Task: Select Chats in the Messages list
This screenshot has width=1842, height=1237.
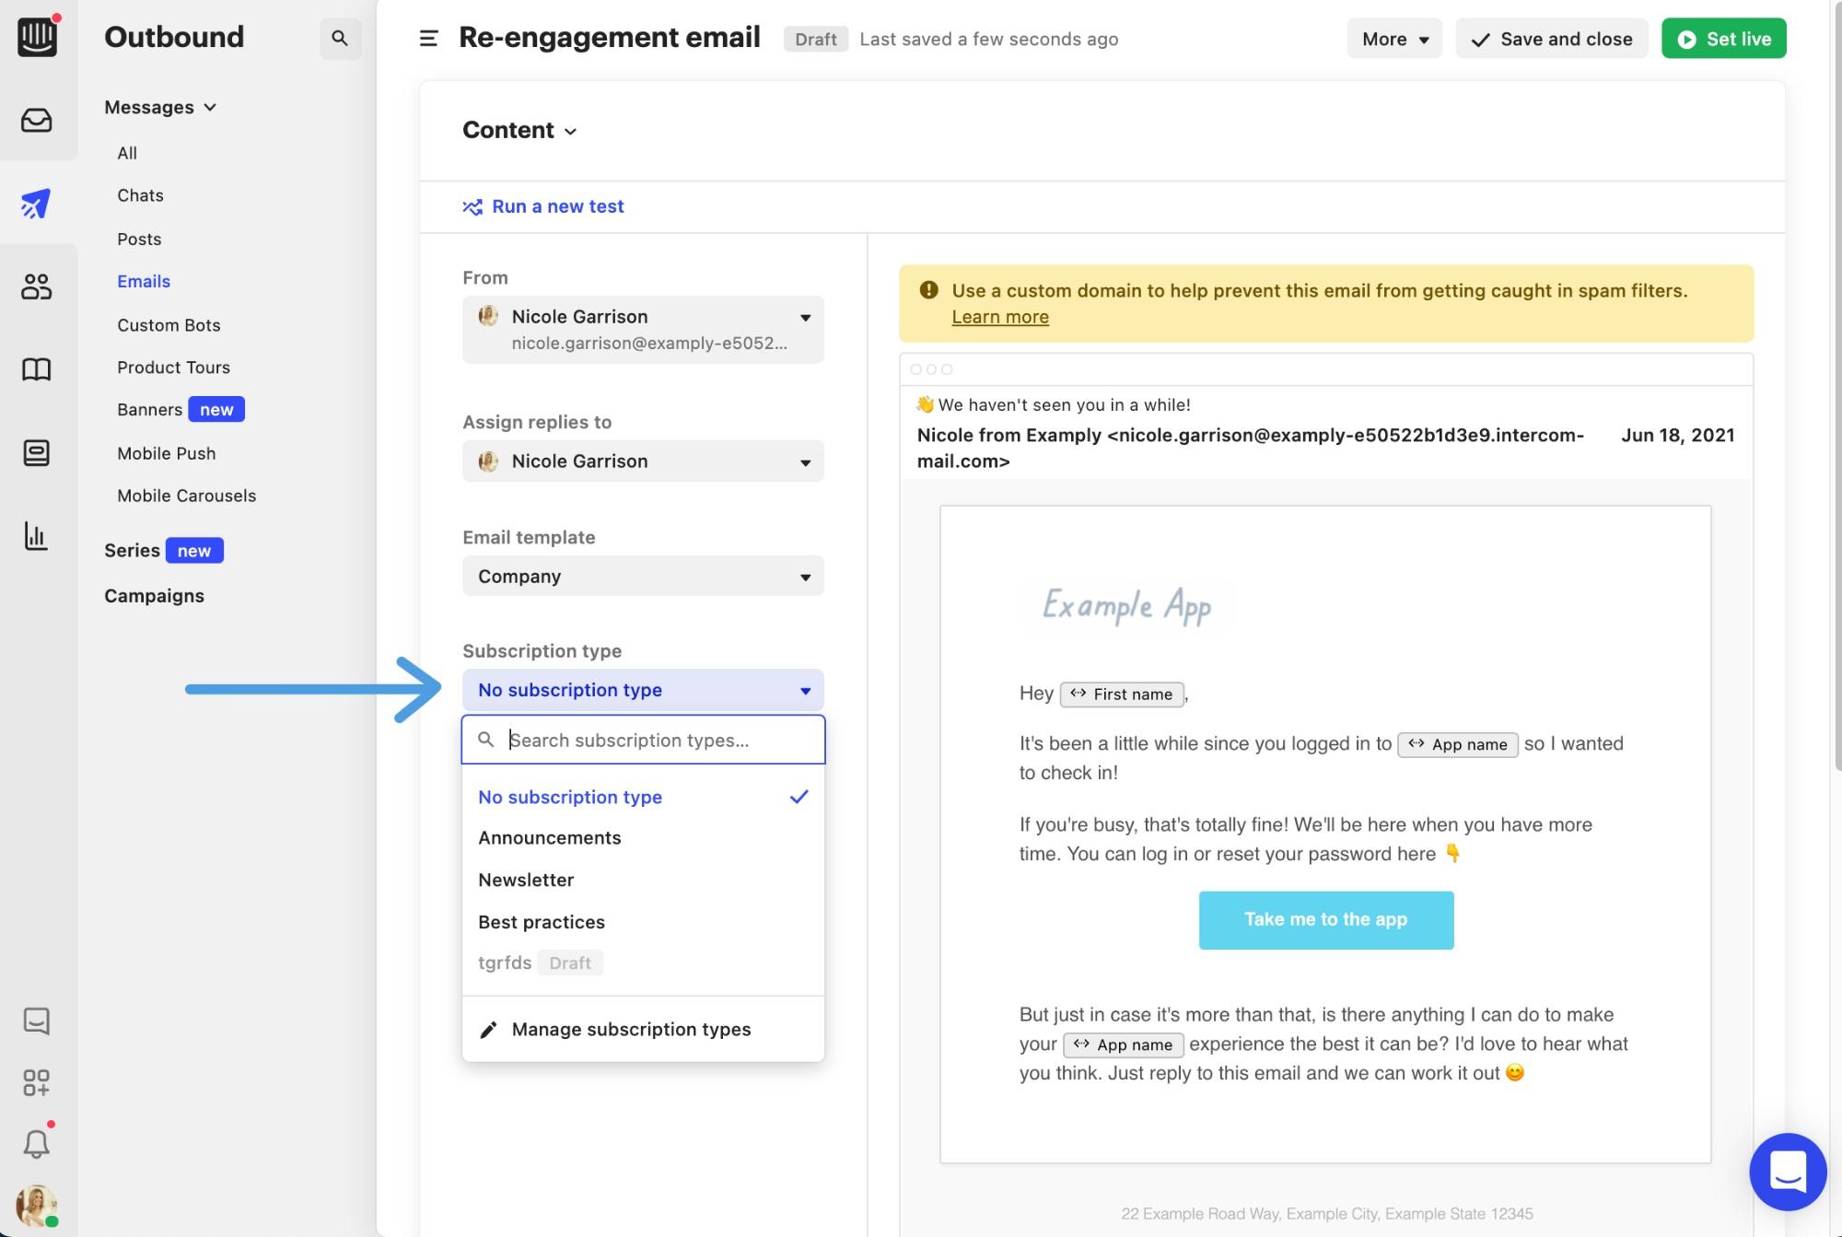Action: click(140, 195)
